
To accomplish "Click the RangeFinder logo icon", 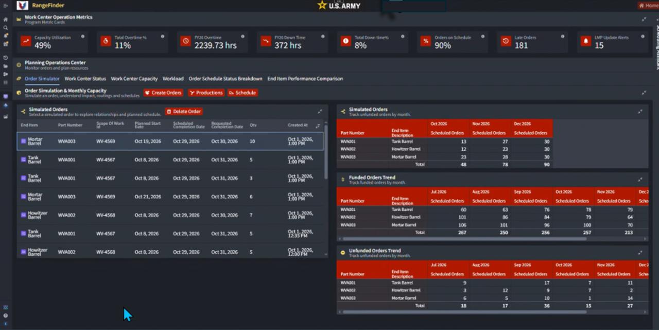I will pos(22,6).
